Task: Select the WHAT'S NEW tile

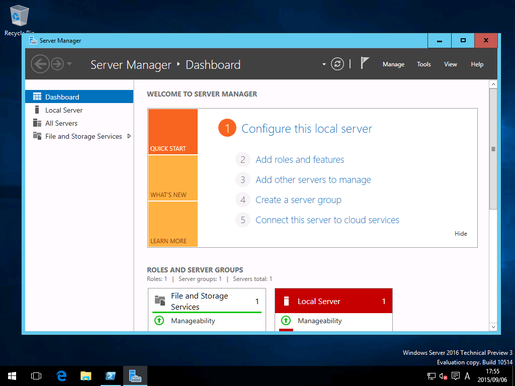Action: [x=173, y=178]
